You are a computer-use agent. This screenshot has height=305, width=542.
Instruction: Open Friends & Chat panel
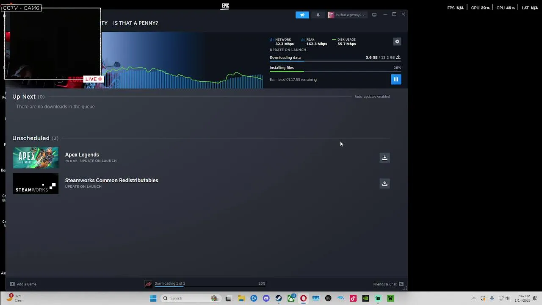(388, 284)
